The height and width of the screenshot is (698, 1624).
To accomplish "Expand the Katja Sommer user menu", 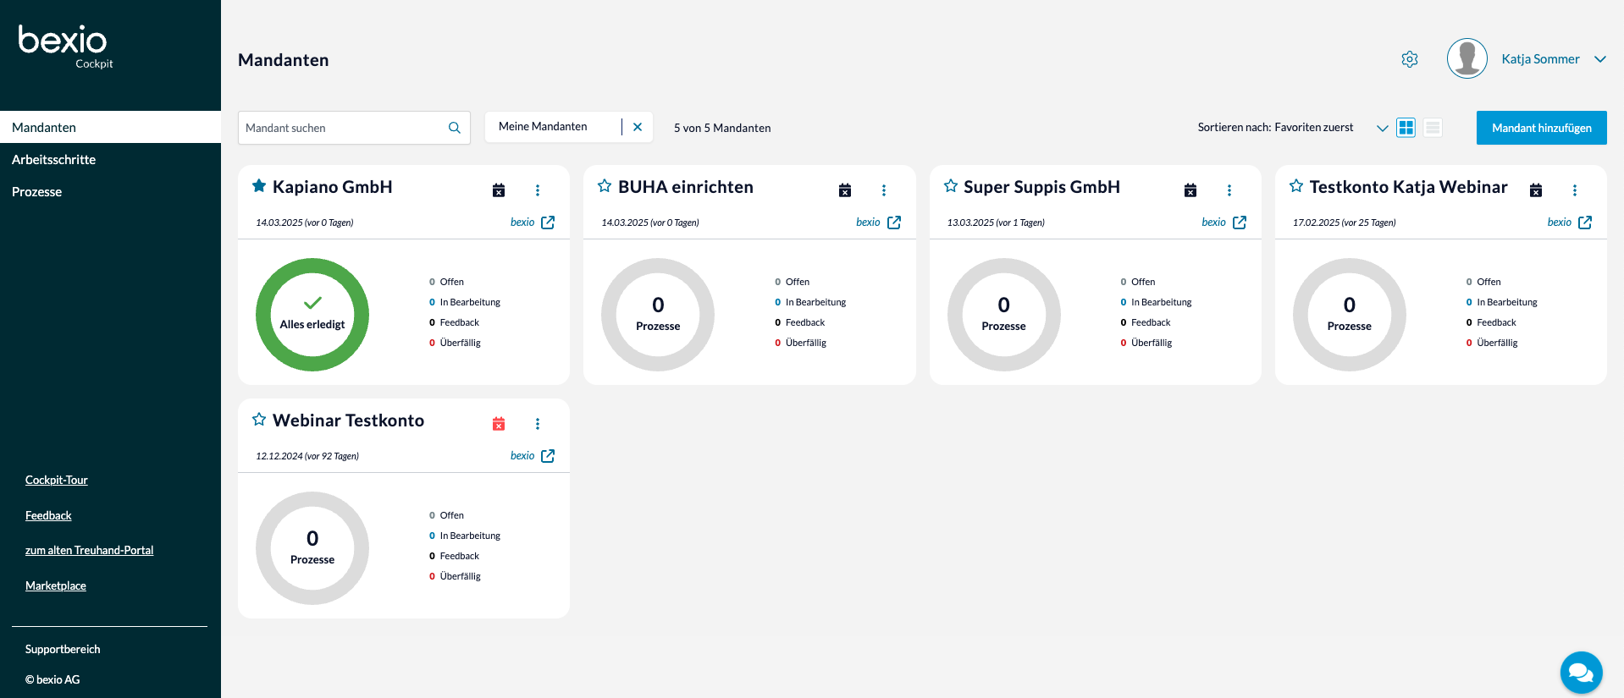I will pyautogui.click(x=1599, y=59).
